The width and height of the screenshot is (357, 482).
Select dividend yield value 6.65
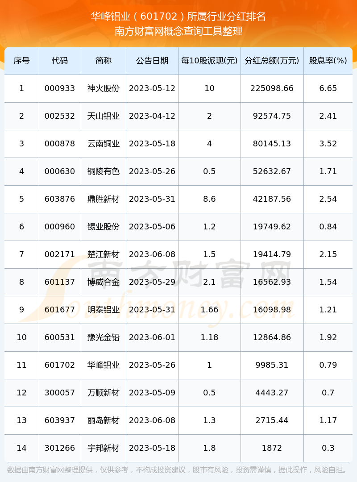point(328,88)
